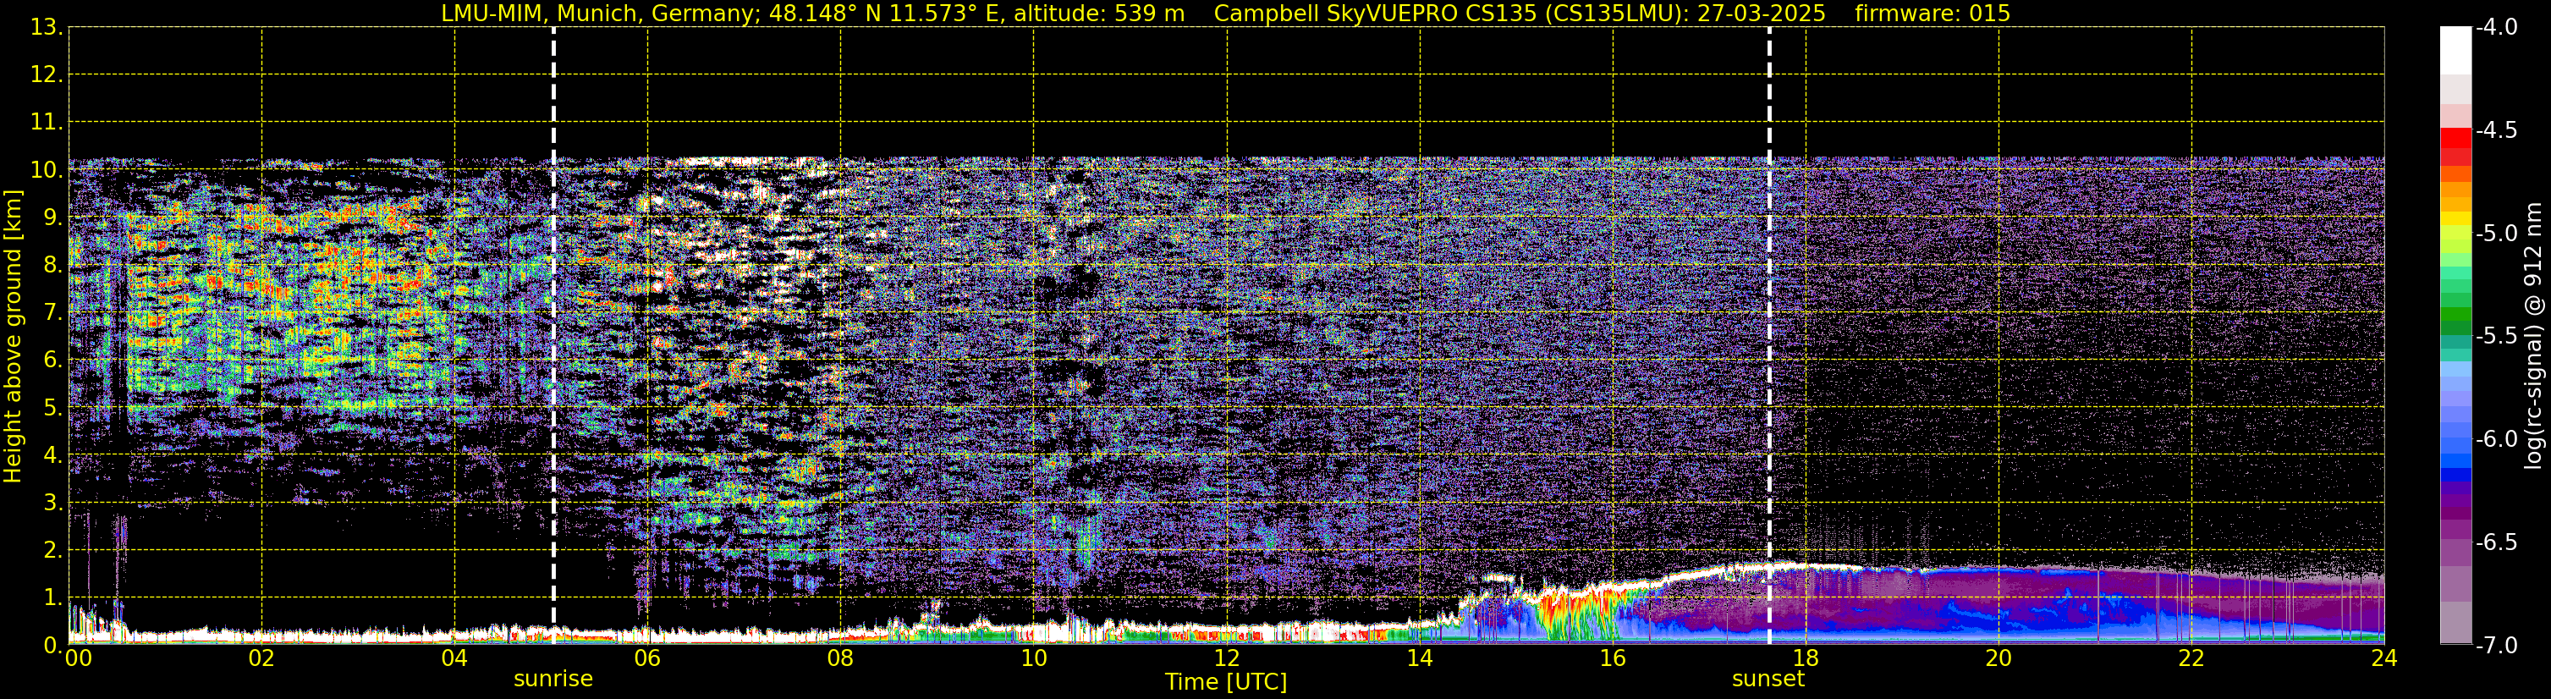The height and width of the screenshot is (699, 2551).
Task: Click time axis tick label '14'
Action: tap(1419, 658)
